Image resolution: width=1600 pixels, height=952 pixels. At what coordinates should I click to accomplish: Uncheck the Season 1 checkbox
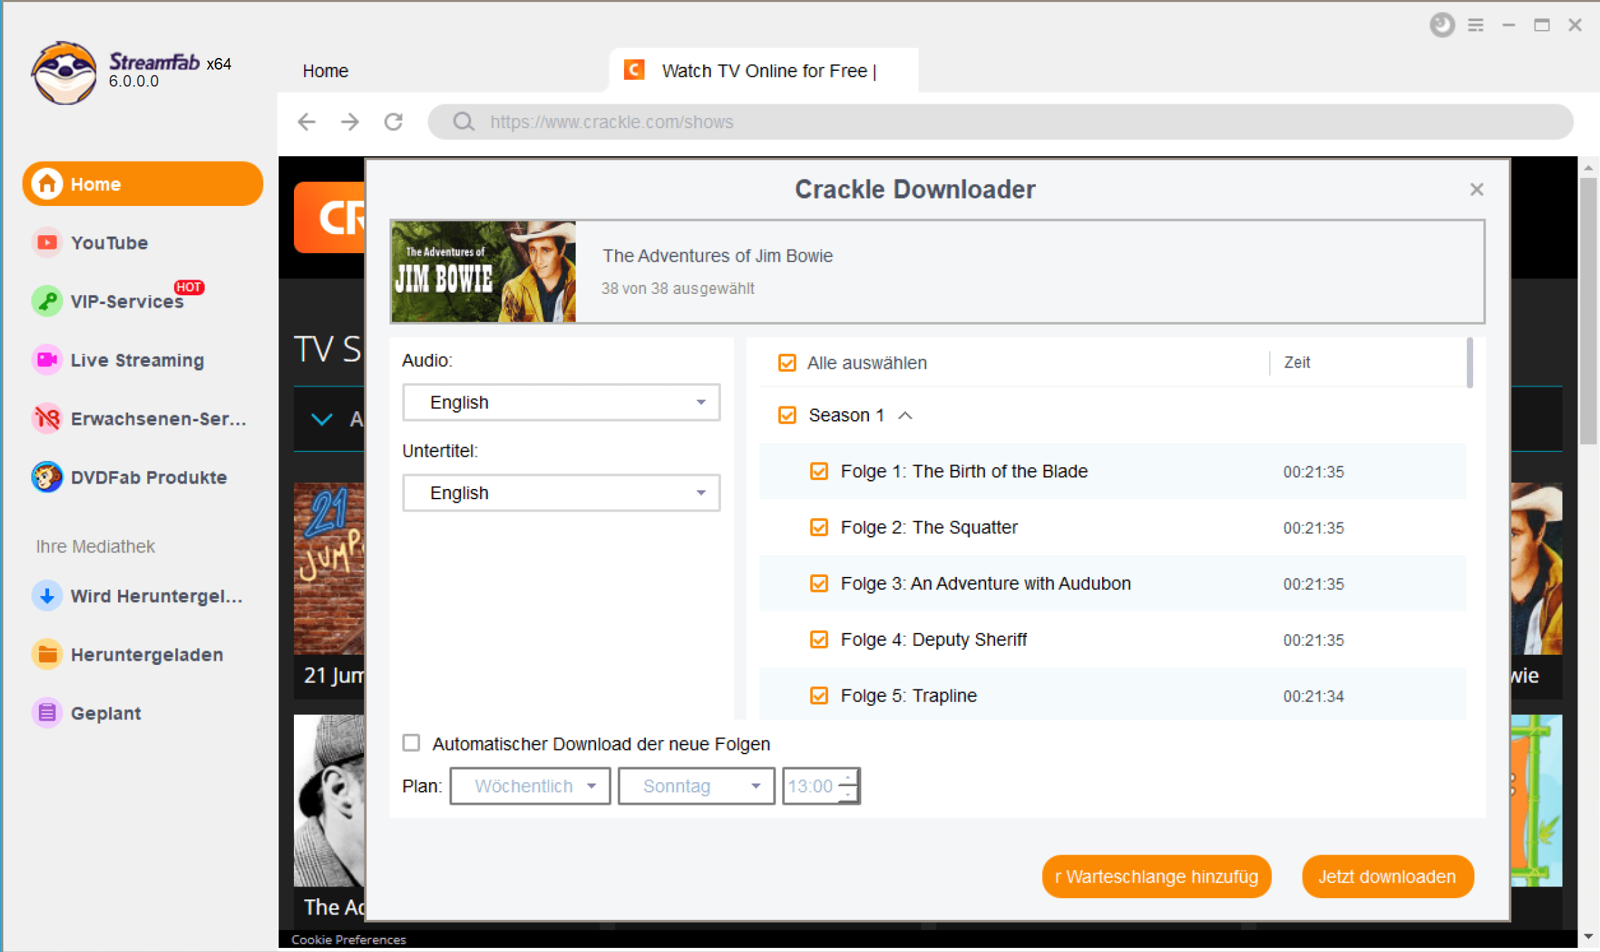(x=787, y=415)
